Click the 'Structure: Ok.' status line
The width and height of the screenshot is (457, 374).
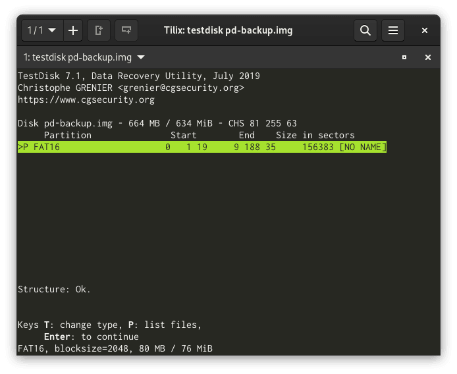tap(54, 289)
